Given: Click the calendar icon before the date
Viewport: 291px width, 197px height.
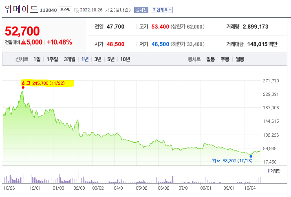Looking at the screenshot, I should [76, 10].
